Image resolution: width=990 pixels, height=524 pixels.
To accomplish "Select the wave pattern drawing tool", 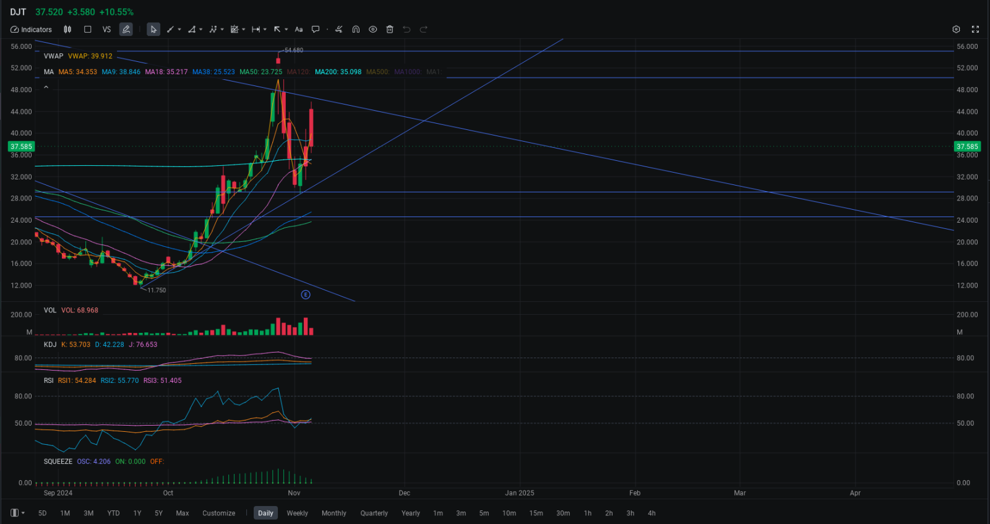I will 213,29.
